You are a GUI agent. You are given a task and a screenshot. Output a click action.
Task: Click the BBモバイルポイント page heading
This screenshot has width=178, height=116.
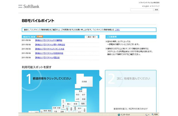(38, 21)
